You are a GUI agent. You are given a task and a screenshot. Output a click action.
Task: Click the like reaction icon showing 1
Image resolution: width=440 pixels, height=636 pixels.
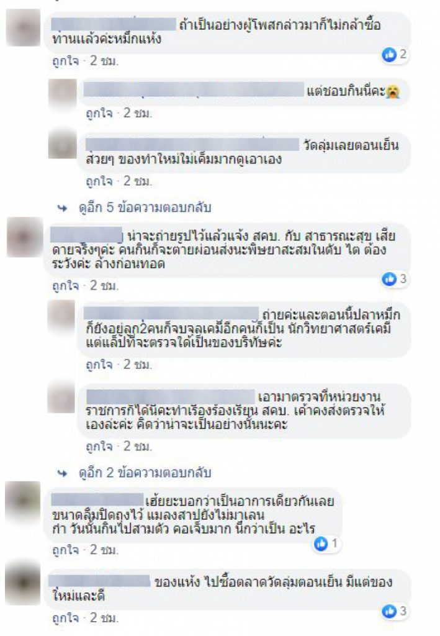[321, 543]
